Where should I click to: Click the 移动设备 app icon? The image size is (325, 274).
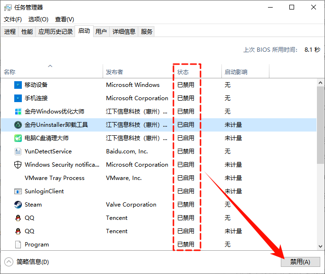(x=18, y=85)
